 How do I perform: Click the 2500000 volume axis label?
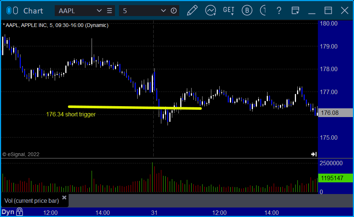pyautogui.click(x=331, y=163)
